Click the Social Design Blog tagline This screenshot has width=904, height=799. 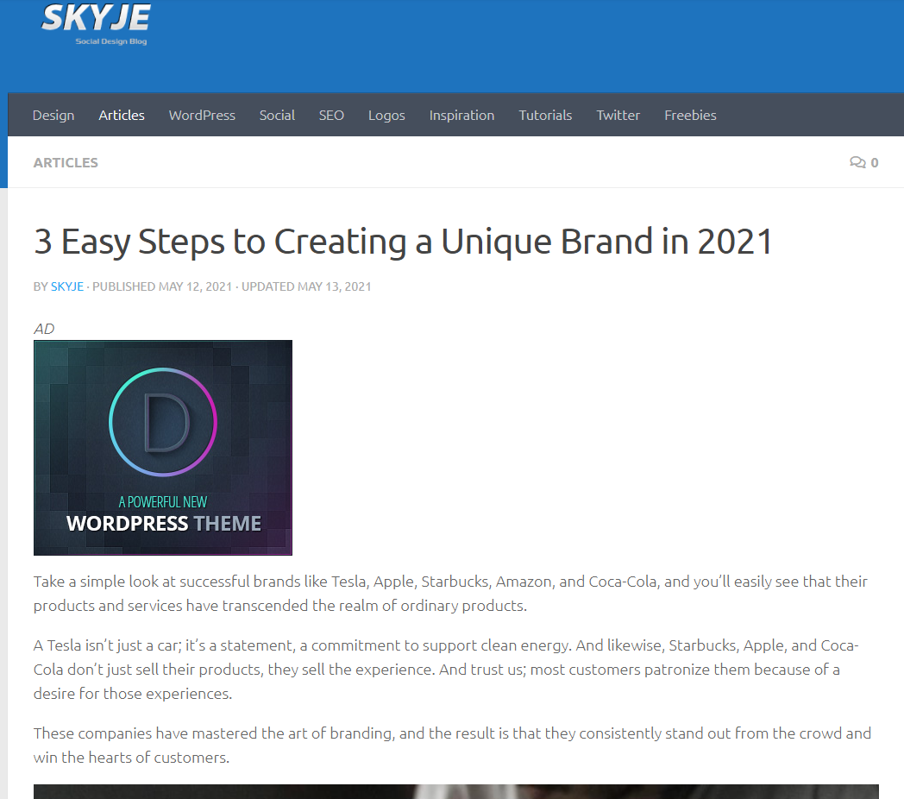[111, 41]
